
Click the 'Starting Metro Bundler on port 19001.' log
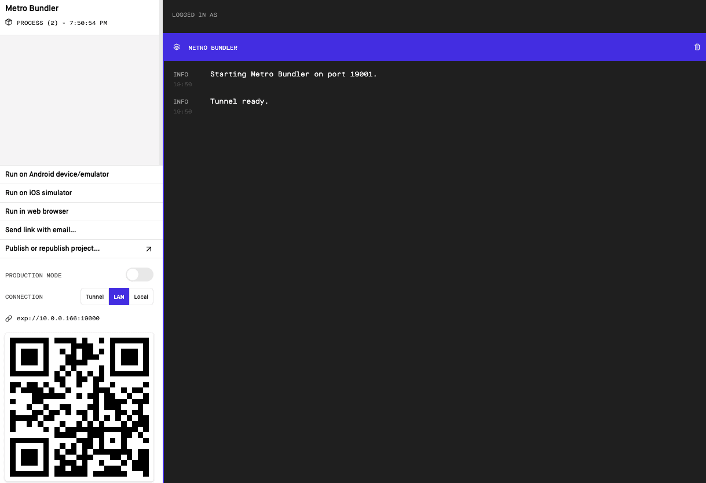pos(294,74)
